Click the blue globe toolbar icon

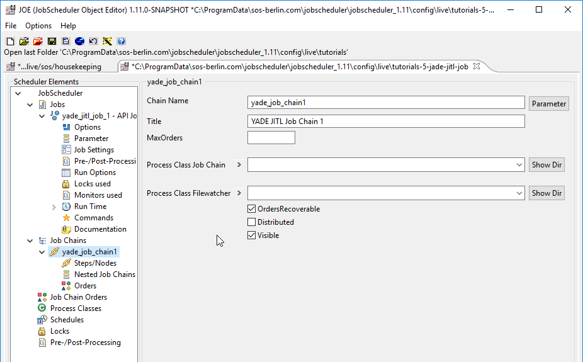79,42
